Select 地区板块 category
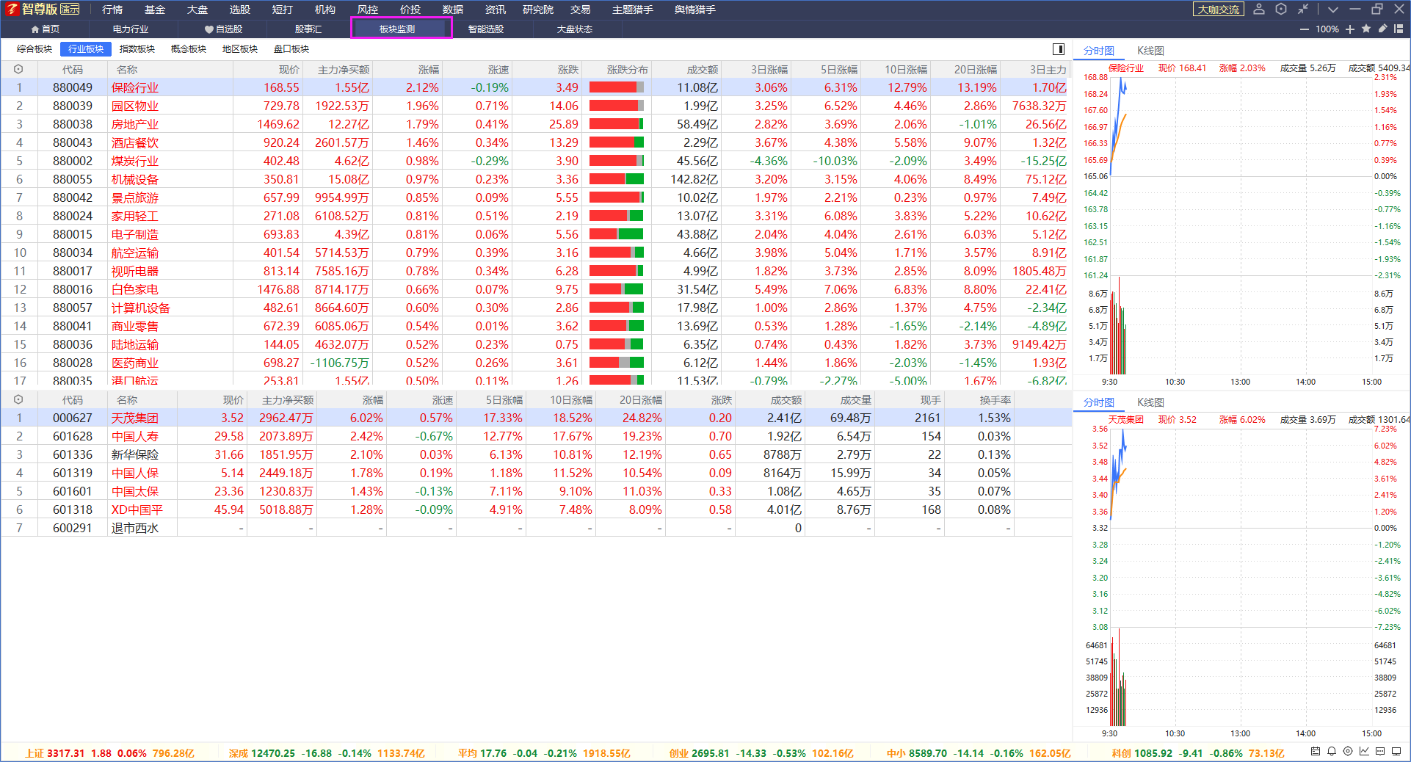Screen dimensions: 1411x762 (240, 49)
